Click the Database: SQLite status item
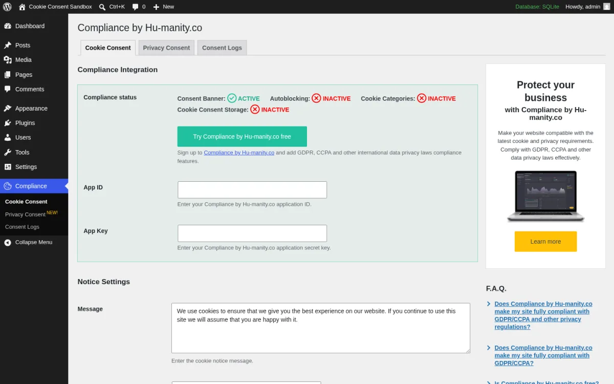The height and width of the screenshot is (384, 614). point(537,7)
